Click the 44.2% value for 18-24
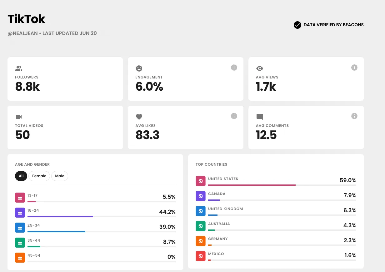Viewport: 385px width, 272px height. 167,212
